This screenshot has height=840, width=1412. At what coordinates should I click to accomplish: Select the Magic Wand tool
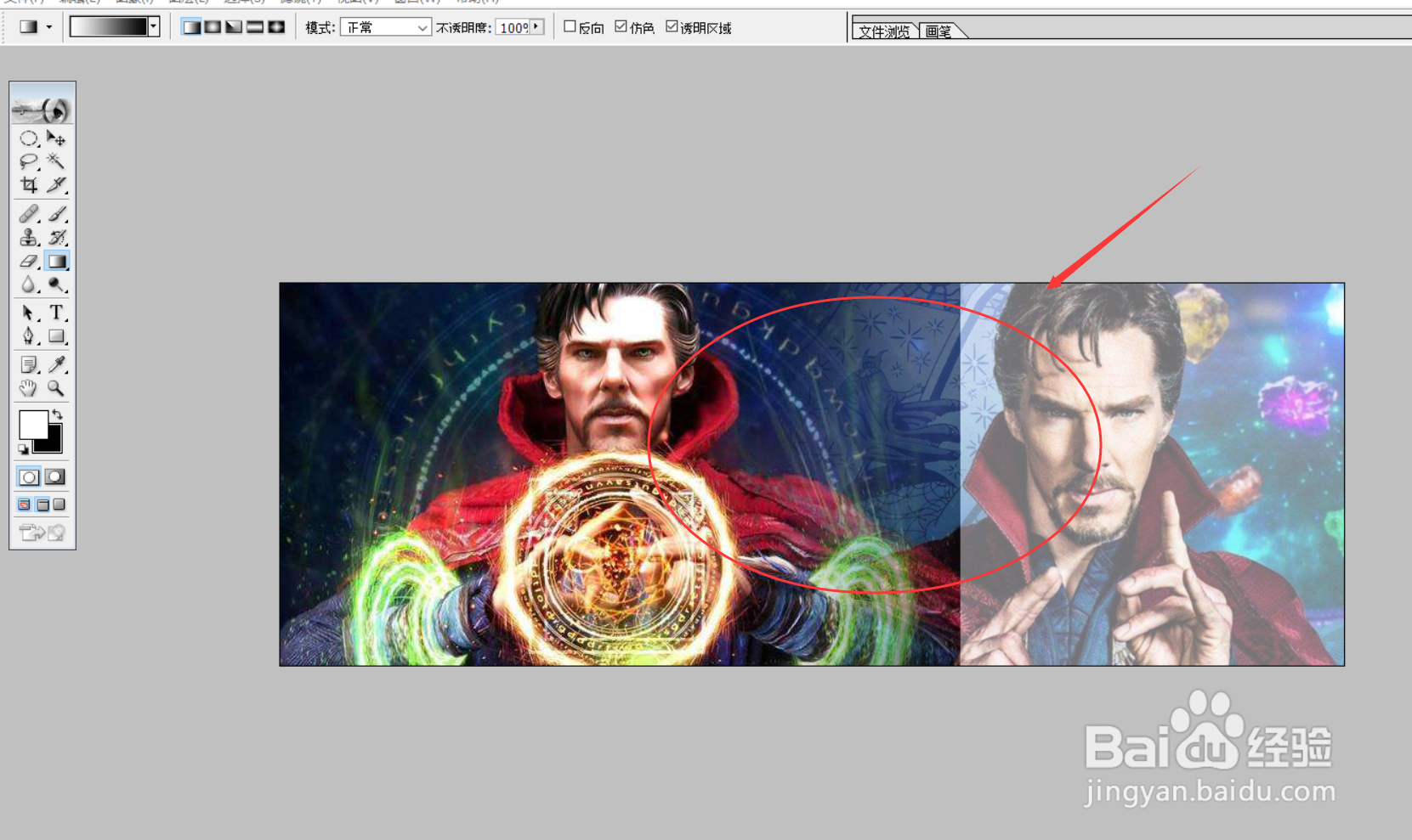(x=56, y=161)
